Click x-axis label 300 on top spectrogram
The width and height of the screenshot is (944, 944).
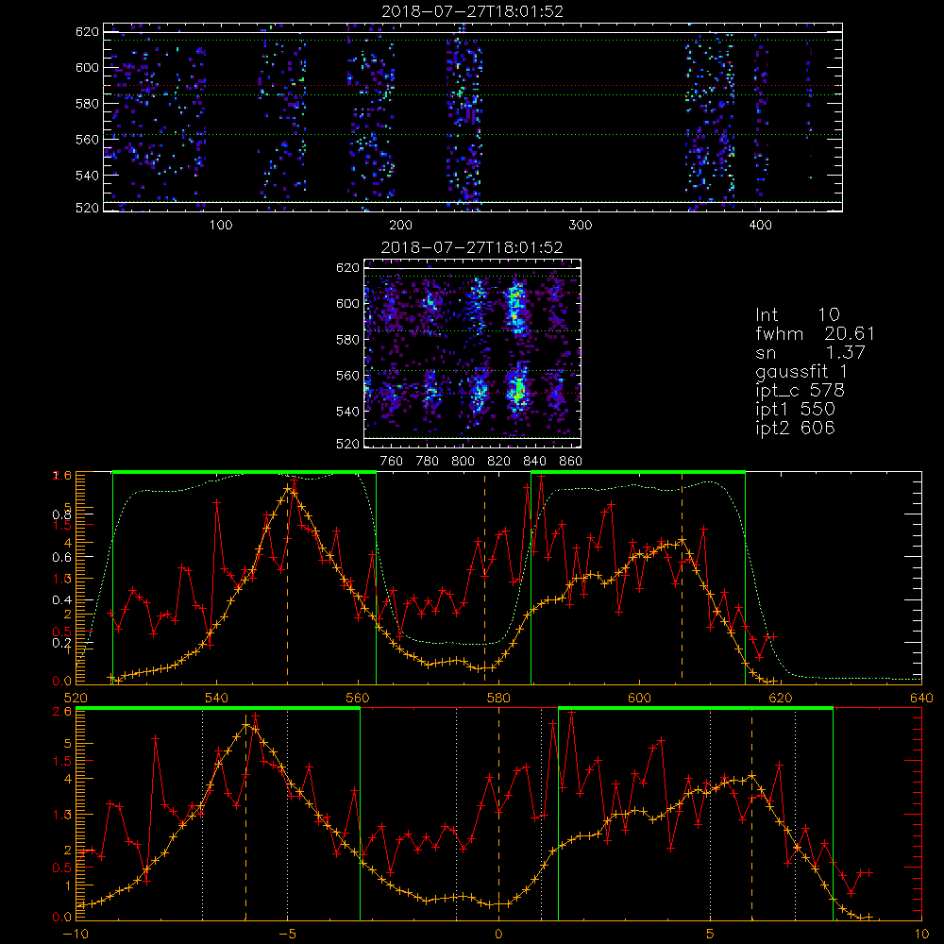pyautogui.click(x=581, y=226)
